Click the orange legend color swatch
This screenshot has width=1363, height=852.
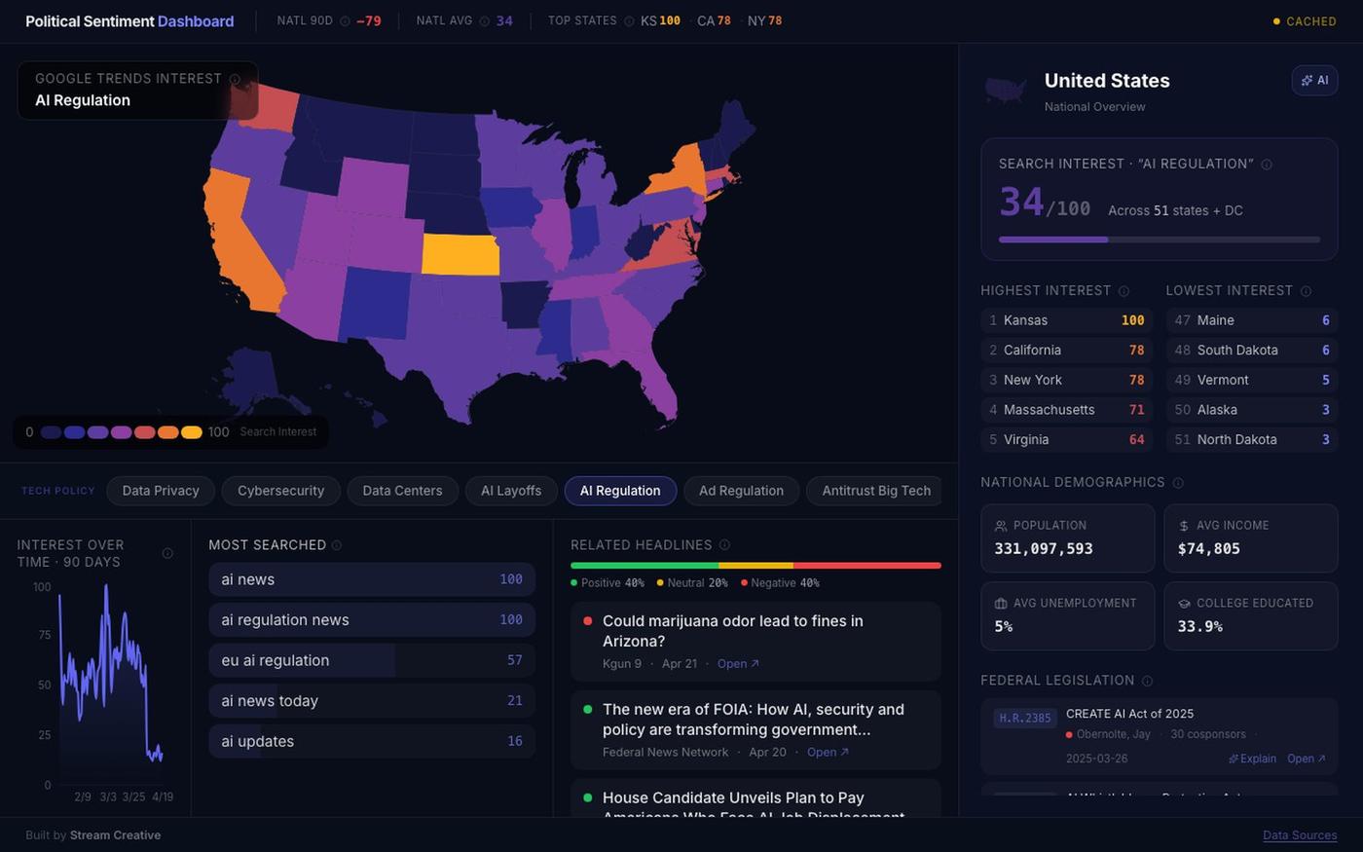tap(168, 432)
